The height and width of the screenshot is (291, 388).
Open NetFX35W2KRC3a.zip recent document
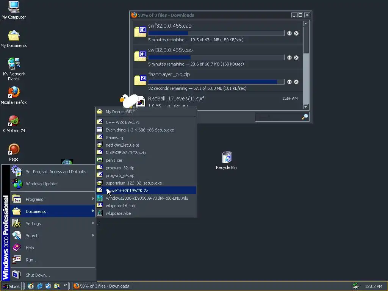tap(146, 153)
